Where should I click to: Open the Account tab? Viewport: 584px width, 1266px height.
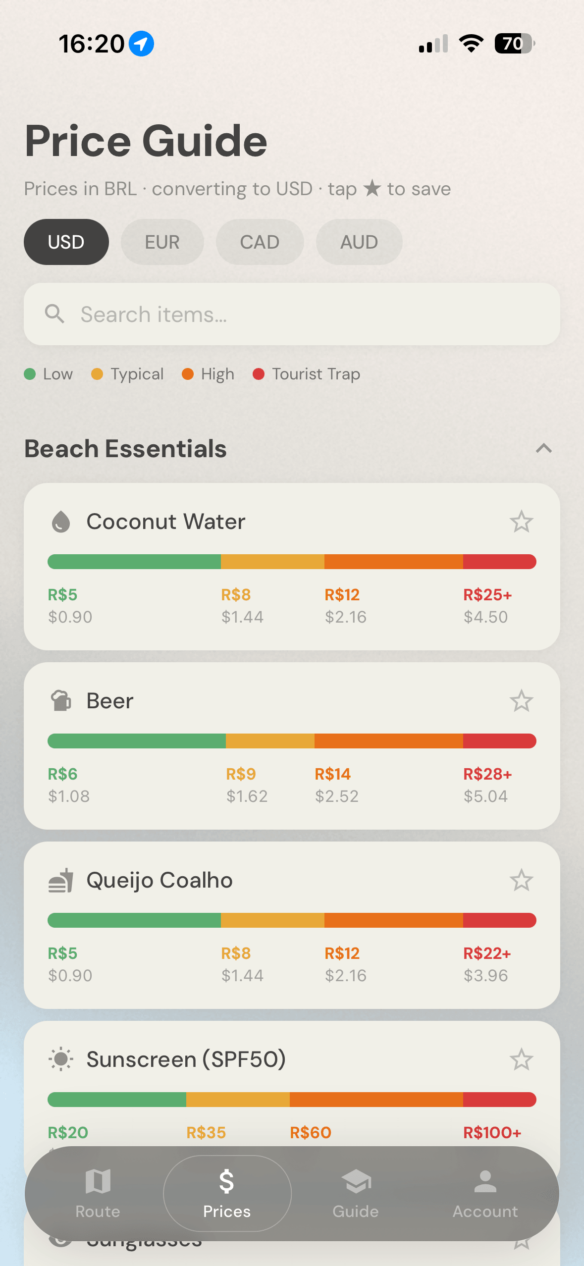point(485,1194)
